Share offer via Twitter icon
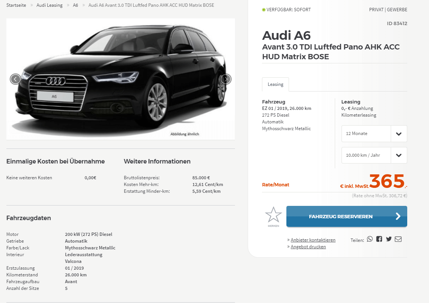Screen dimensions: 429x303 [x=389, y=239]
